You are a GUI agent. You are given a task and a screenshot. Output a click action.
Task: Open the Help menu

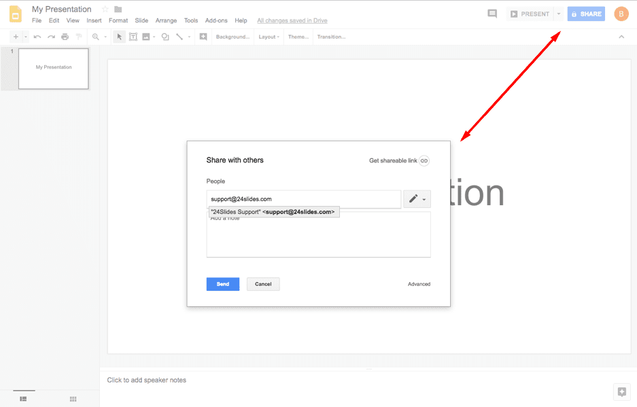241,20
